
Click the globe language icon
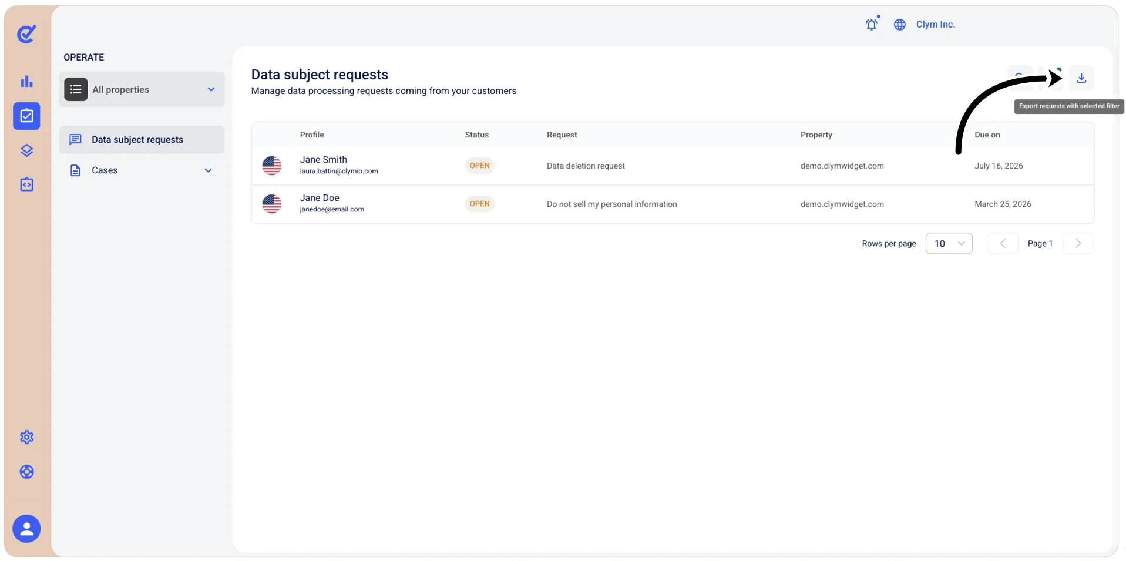899,25
